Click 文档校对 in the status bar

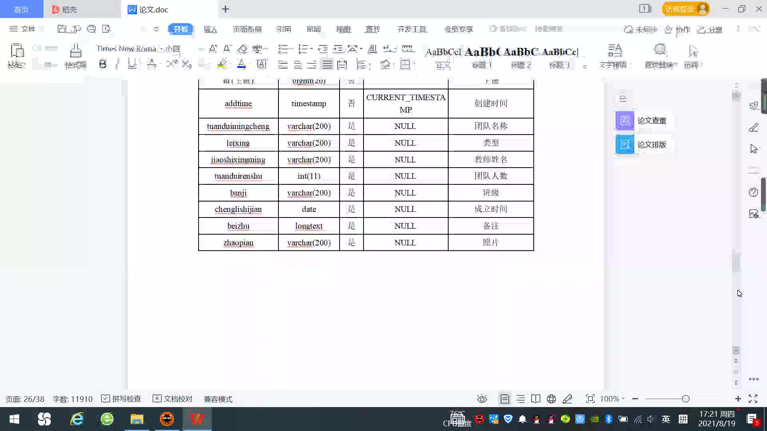173,399
